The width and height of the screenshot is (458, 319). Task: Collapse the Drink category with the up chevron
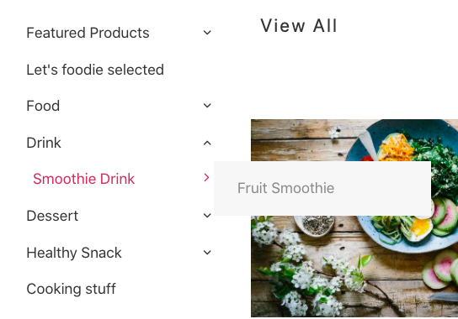click(207, 143)
